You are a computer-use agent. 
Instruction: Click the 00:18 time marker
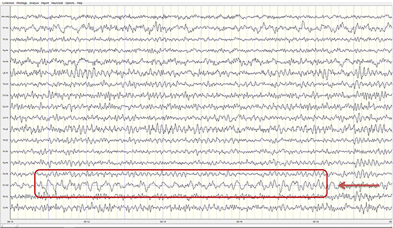coord(315,221)
